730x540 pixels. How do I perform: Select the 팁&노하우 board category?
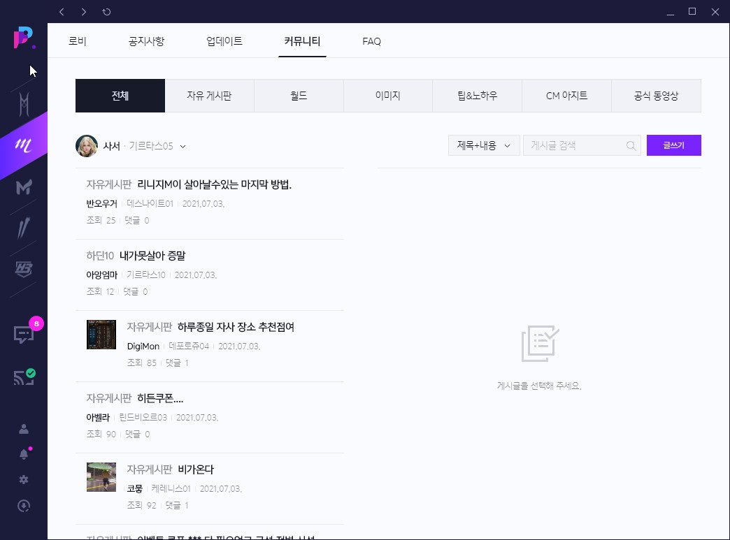477,96
